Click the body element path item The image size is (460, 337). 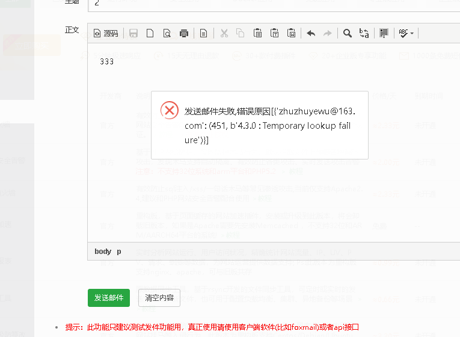point(103,252)
